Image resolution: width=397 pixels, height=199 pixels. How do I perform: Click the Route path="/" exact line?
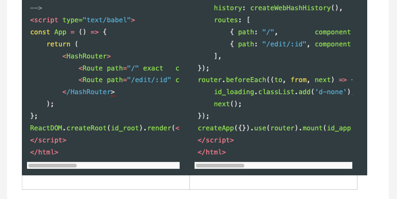click(x=128, y=68)
